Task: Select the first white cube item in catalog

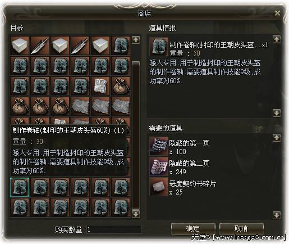Action: (20, 46)
